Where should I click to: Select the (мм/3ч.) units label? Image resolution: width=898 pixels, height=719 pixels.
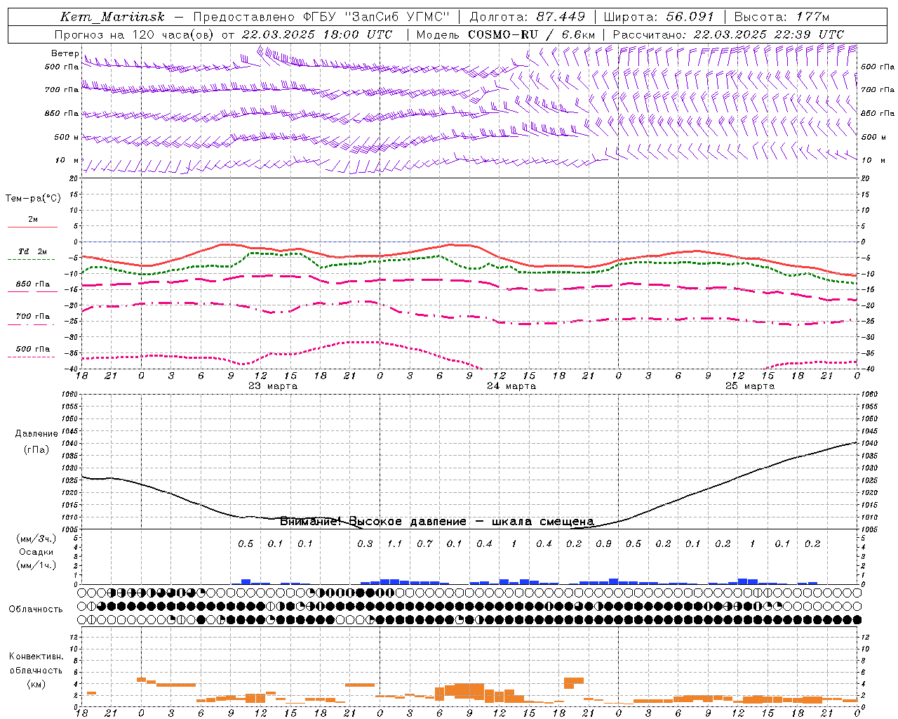pyautogui.click(x=36, y=539)
